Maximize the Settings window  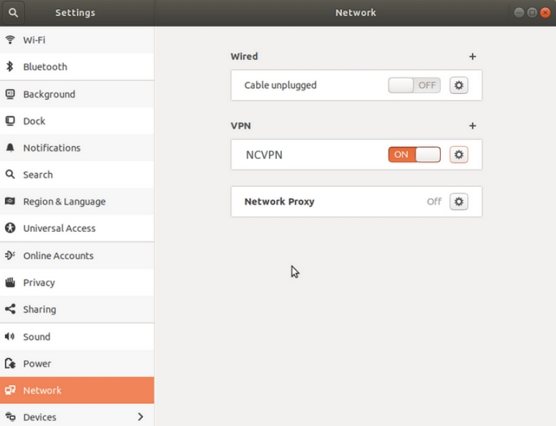tap(532, 13)
